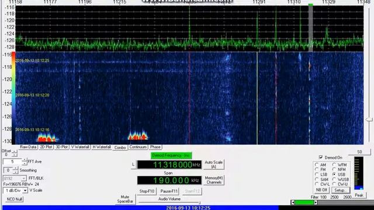
Task: Switch to the 3D Plot tab
Action: (61, 147)
